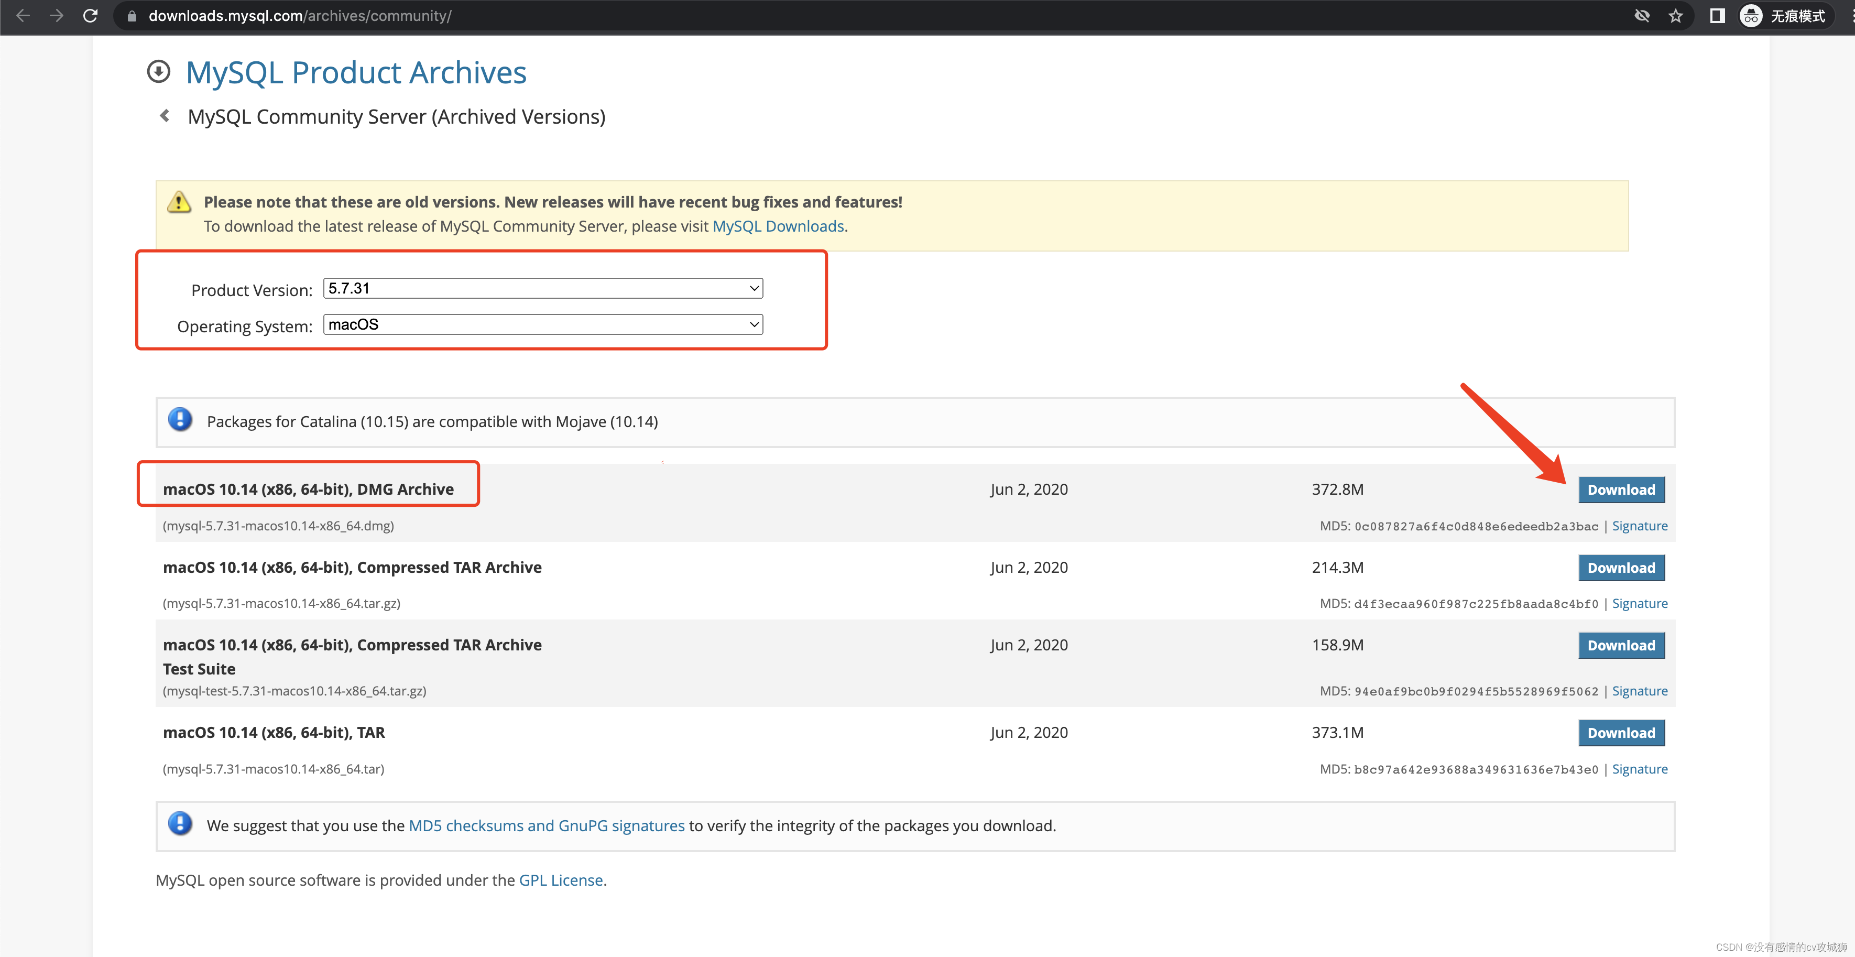Go back via chevron beside Community Server

(165, 116)
